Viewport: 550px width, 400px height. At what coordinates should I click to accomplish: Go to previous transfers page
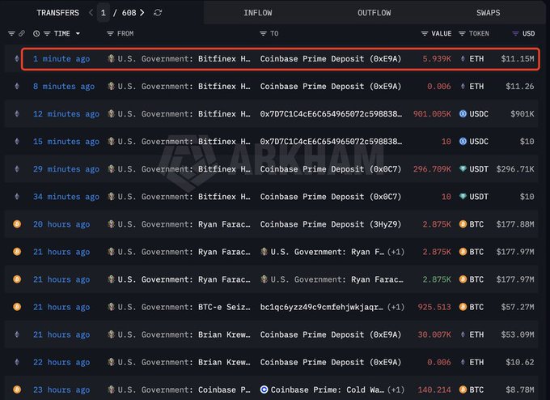pos(91,13)
